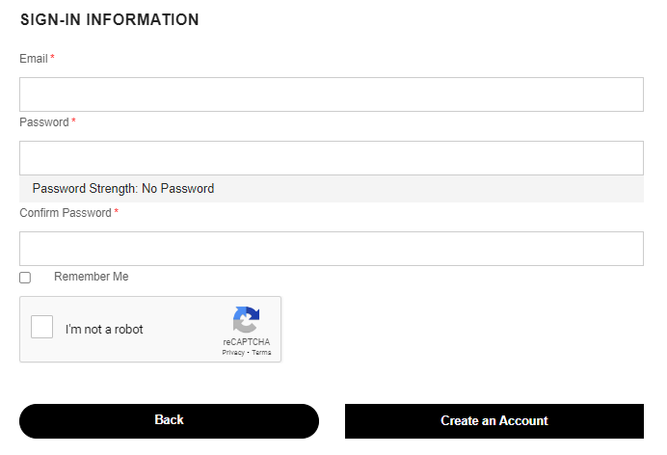Click the Password field label

click(44, 122)
